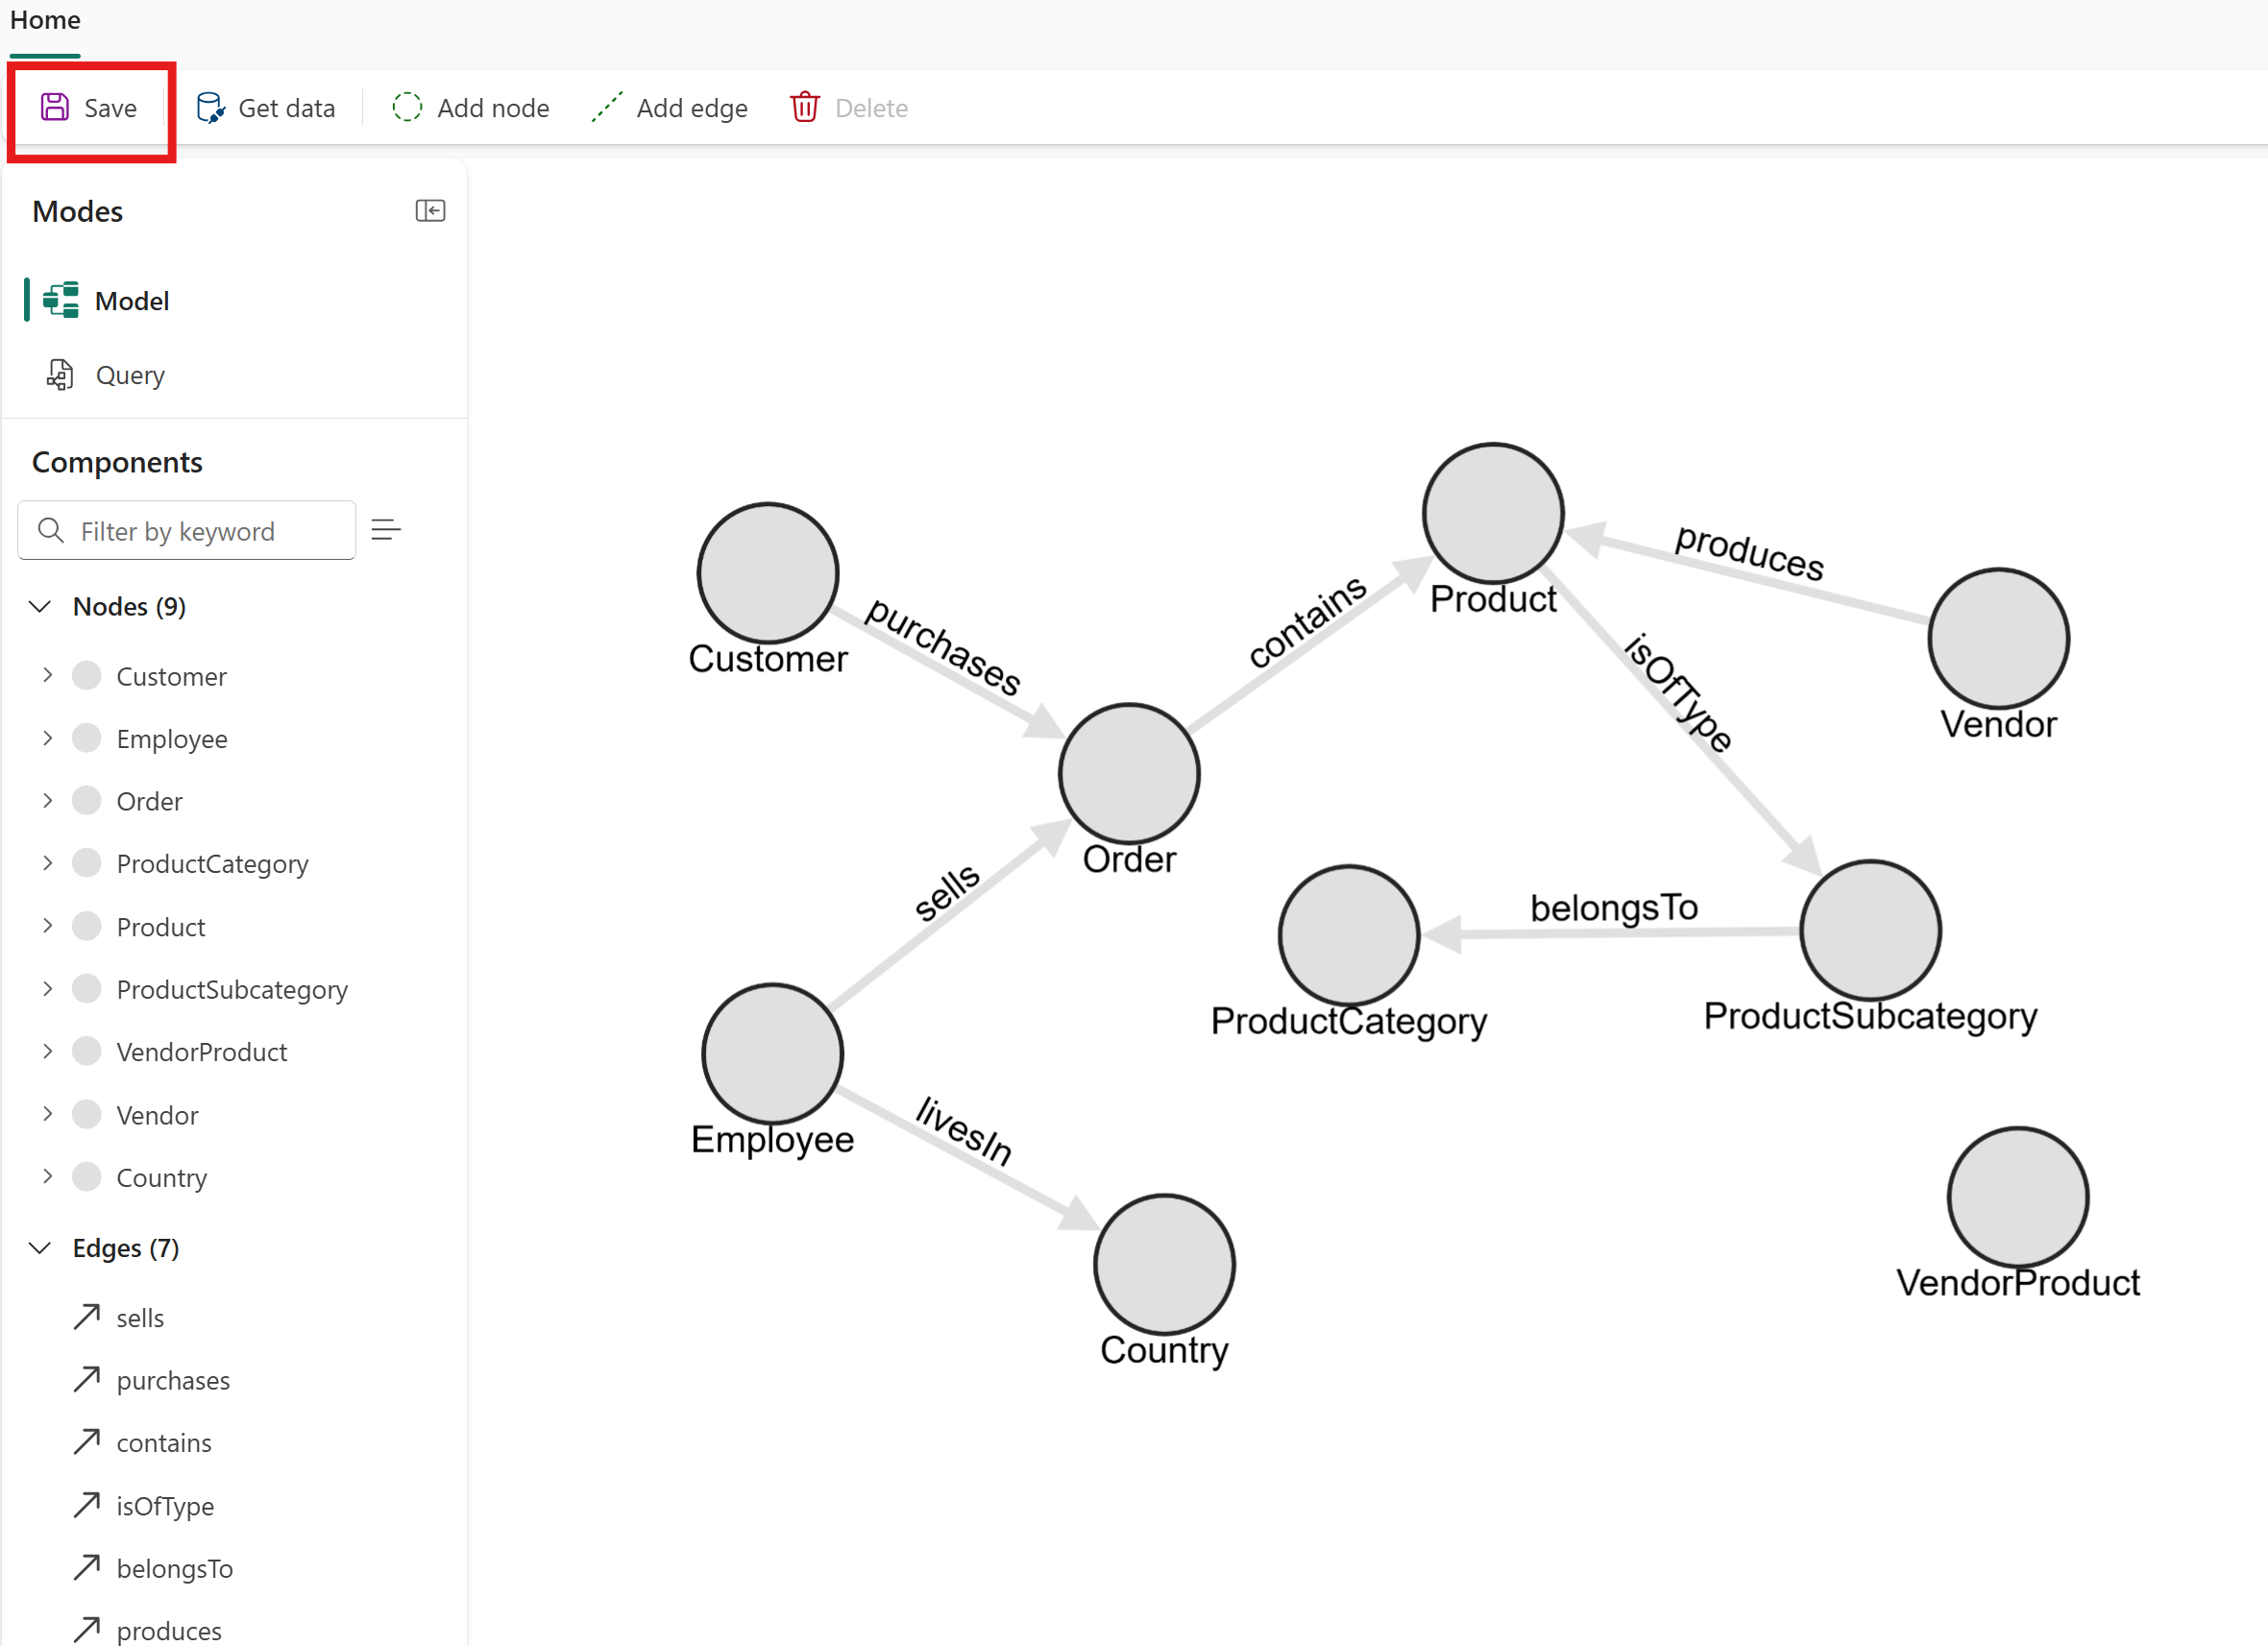This screenshot has height=1646, width=2268.
Task: Select the Order node on canvas
Action: click(x=1129, y=773)
